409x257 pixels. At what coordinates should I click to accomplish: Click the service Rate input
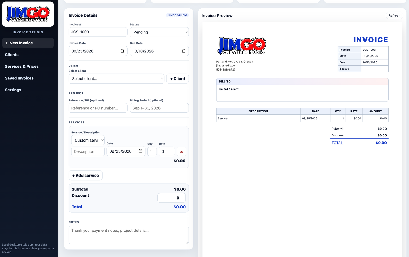pos(167,151)
